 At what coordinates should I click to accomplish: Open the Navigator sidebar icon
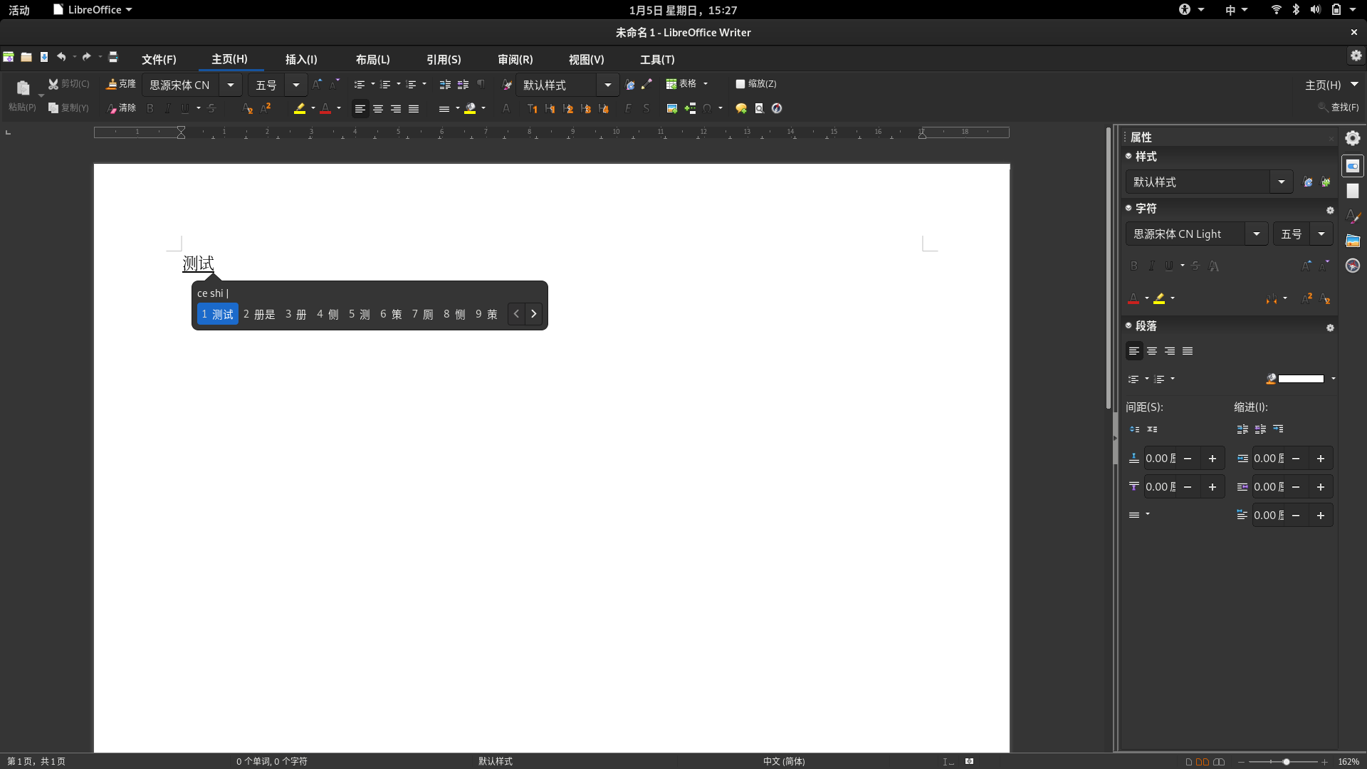tap(1353, 266)
